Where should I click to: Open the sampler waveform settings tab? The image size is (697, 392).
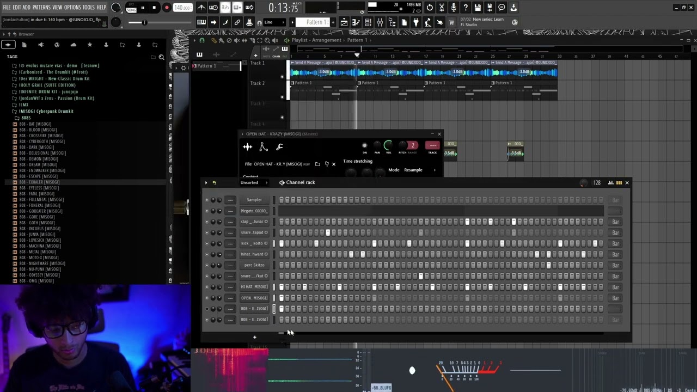click(247, 146)
